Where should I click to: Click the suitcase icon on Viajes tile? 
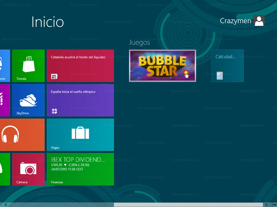tap(80, 133)
